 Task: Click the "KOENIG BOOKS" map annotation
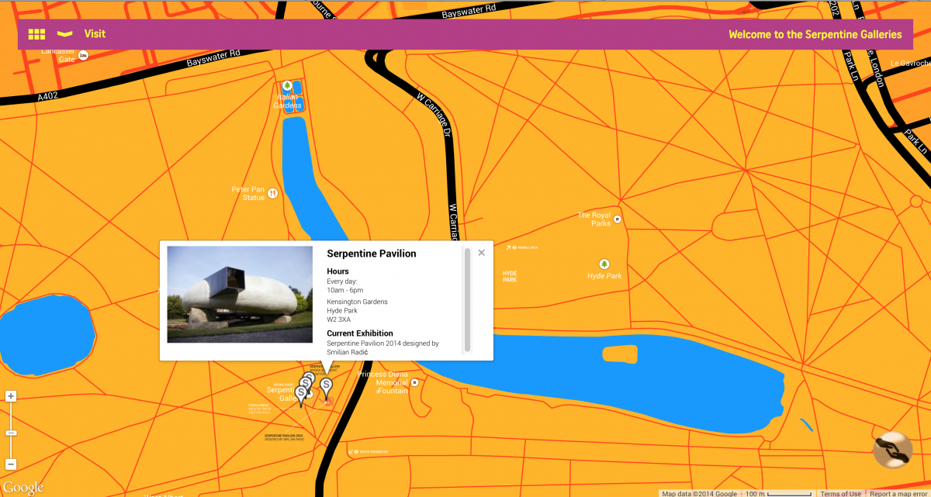(284, 384)
